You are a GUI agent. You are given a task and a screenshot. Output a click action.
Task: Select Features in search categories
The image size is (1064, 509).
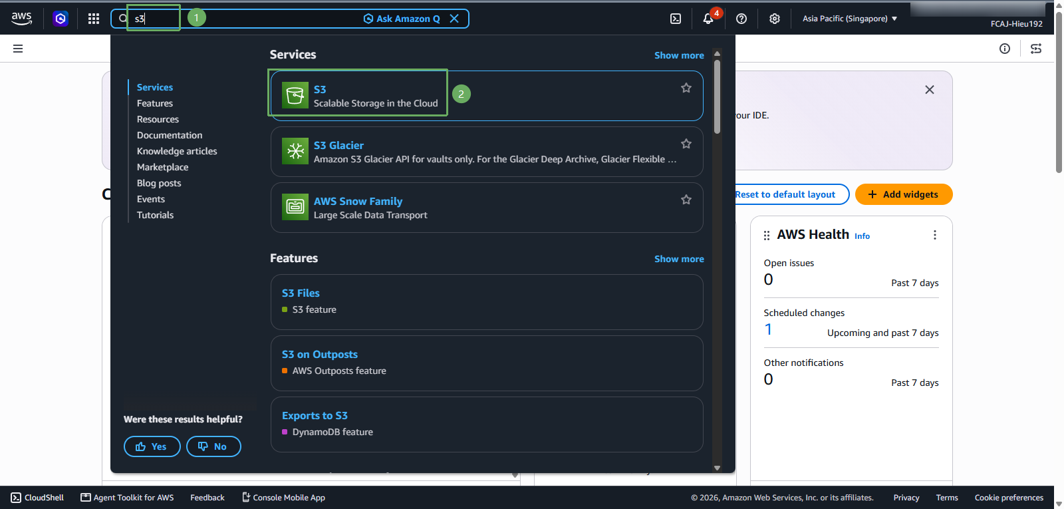pos(155,103)
